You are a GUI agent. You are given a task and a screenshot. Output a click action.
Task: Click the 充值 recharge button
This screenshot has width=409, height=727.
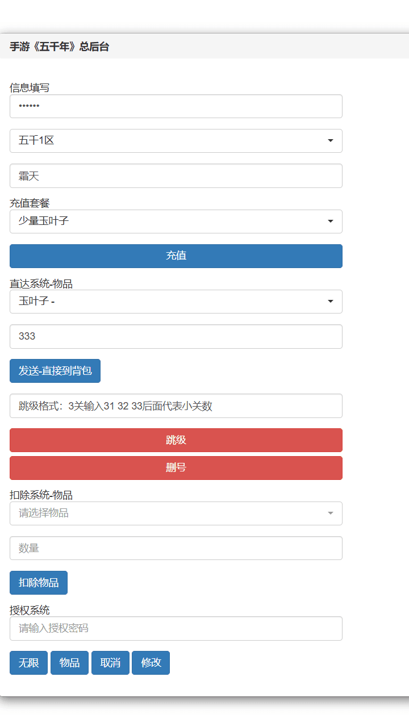[x=176, y=256]
